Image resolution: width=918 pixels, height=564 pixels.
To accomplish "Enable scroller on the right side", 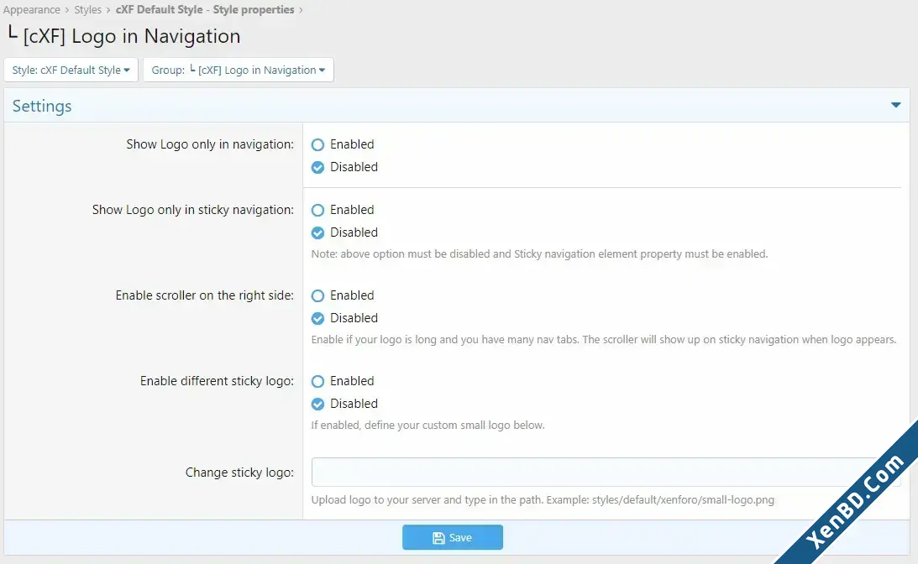I will pyautogui.click(x=318, y=295).
